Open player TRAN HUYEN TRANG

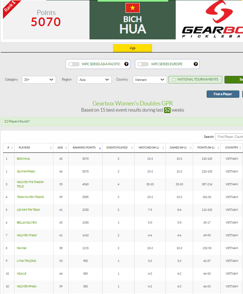[30, 197]
